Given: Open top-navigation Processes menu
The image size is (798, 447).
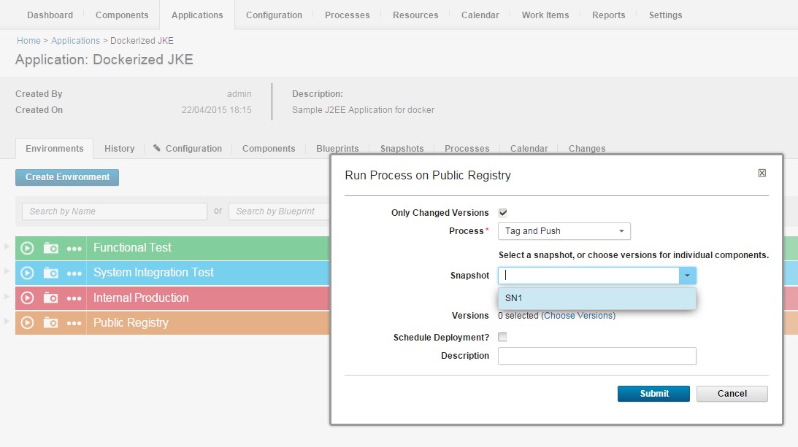Looking at the screenshot, I should [x=347, y=15].
